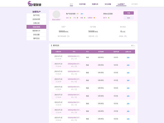Viewport: 164px width, 123px height.
Task: Click the 交易时间 column header
Action: [58, 52]
